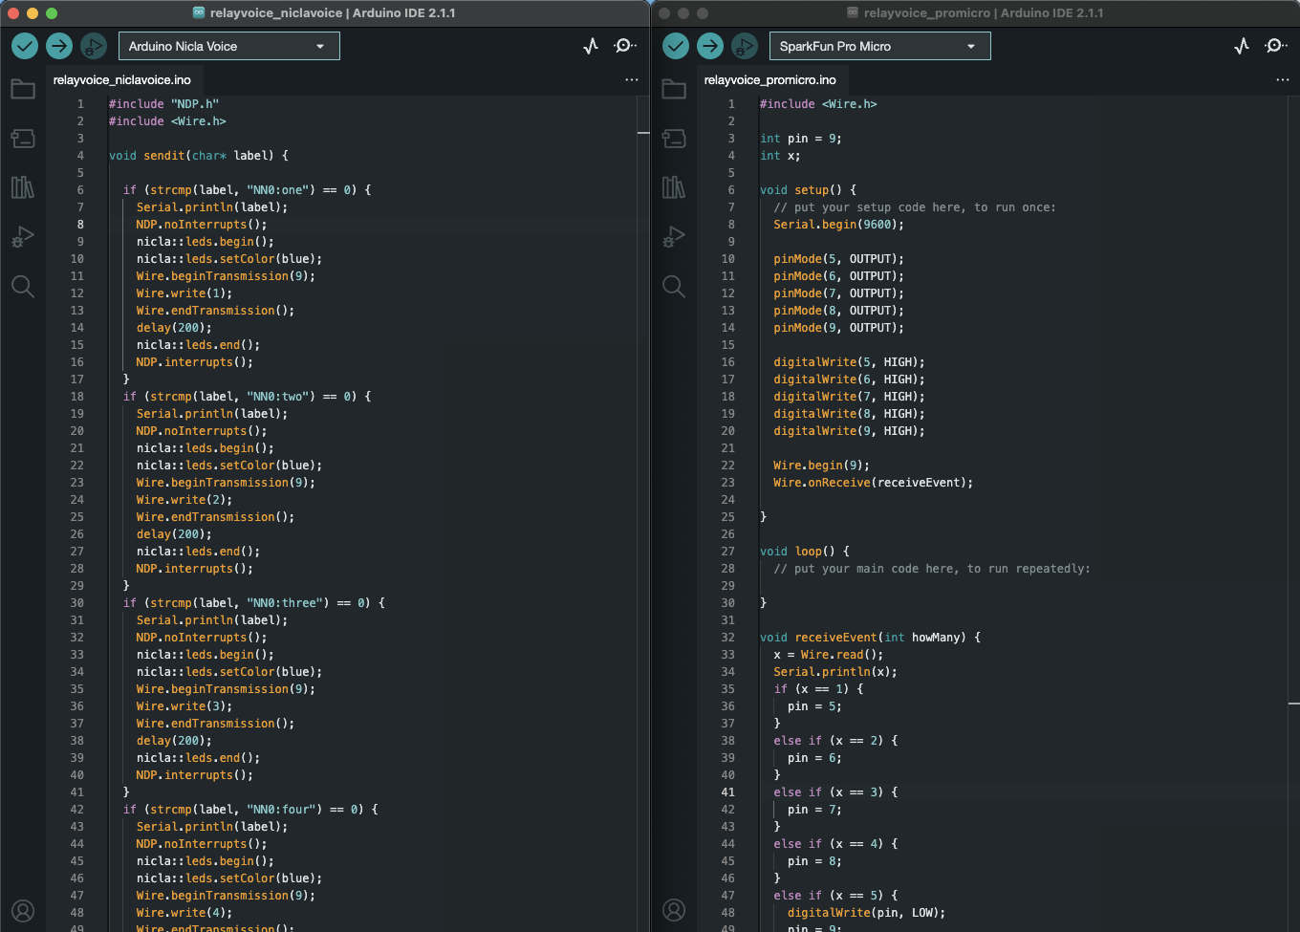Upload sketch to SparkFun Pro Micro
Viewport: 1300px width, 932px height.
[x=710, y=46]
